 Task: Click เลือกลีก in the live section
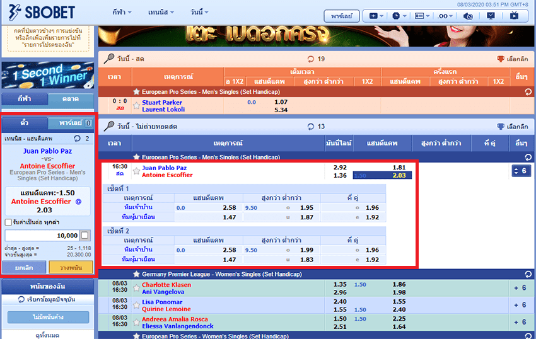(x=513, y=59)
